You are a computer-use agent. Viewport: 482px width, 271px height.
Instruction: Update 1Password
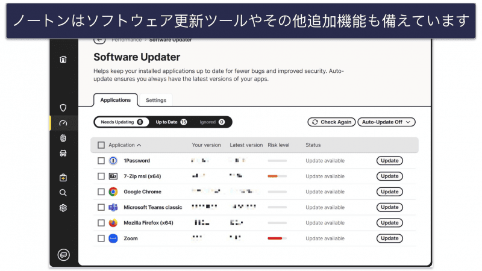(390, 161)
